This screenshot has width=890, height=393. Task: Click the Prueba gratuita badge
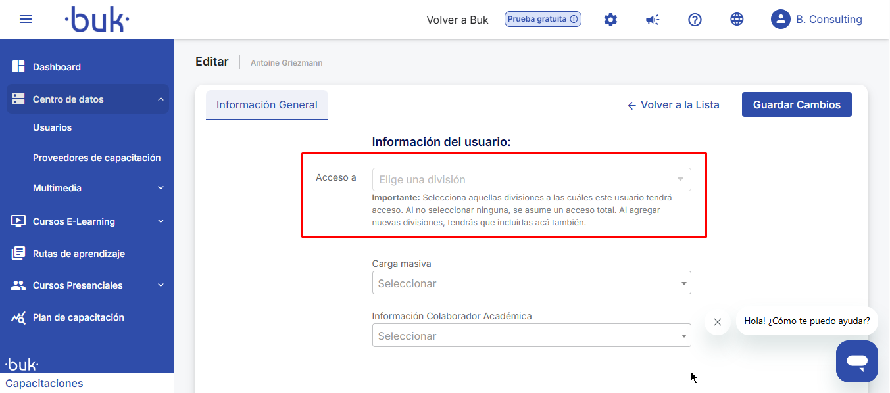(542, 19)
